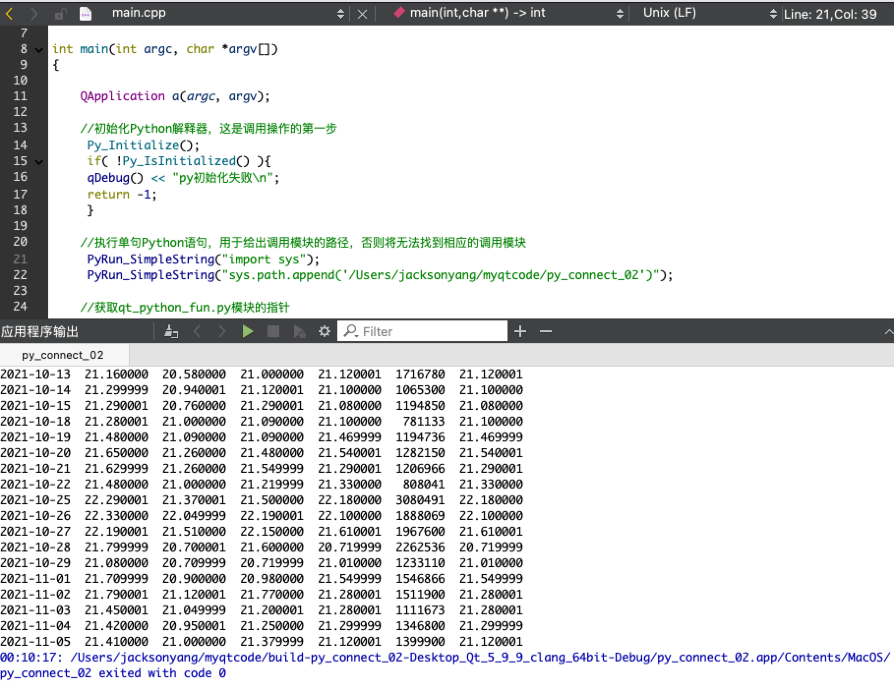894x692 pixels.
Task: Click volume 3080491 in the 2021-10-25 row
Action: pyautogui.click(x=420, y=500)
